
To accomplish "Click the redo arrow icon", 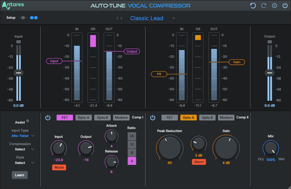I will click(264, 6).
